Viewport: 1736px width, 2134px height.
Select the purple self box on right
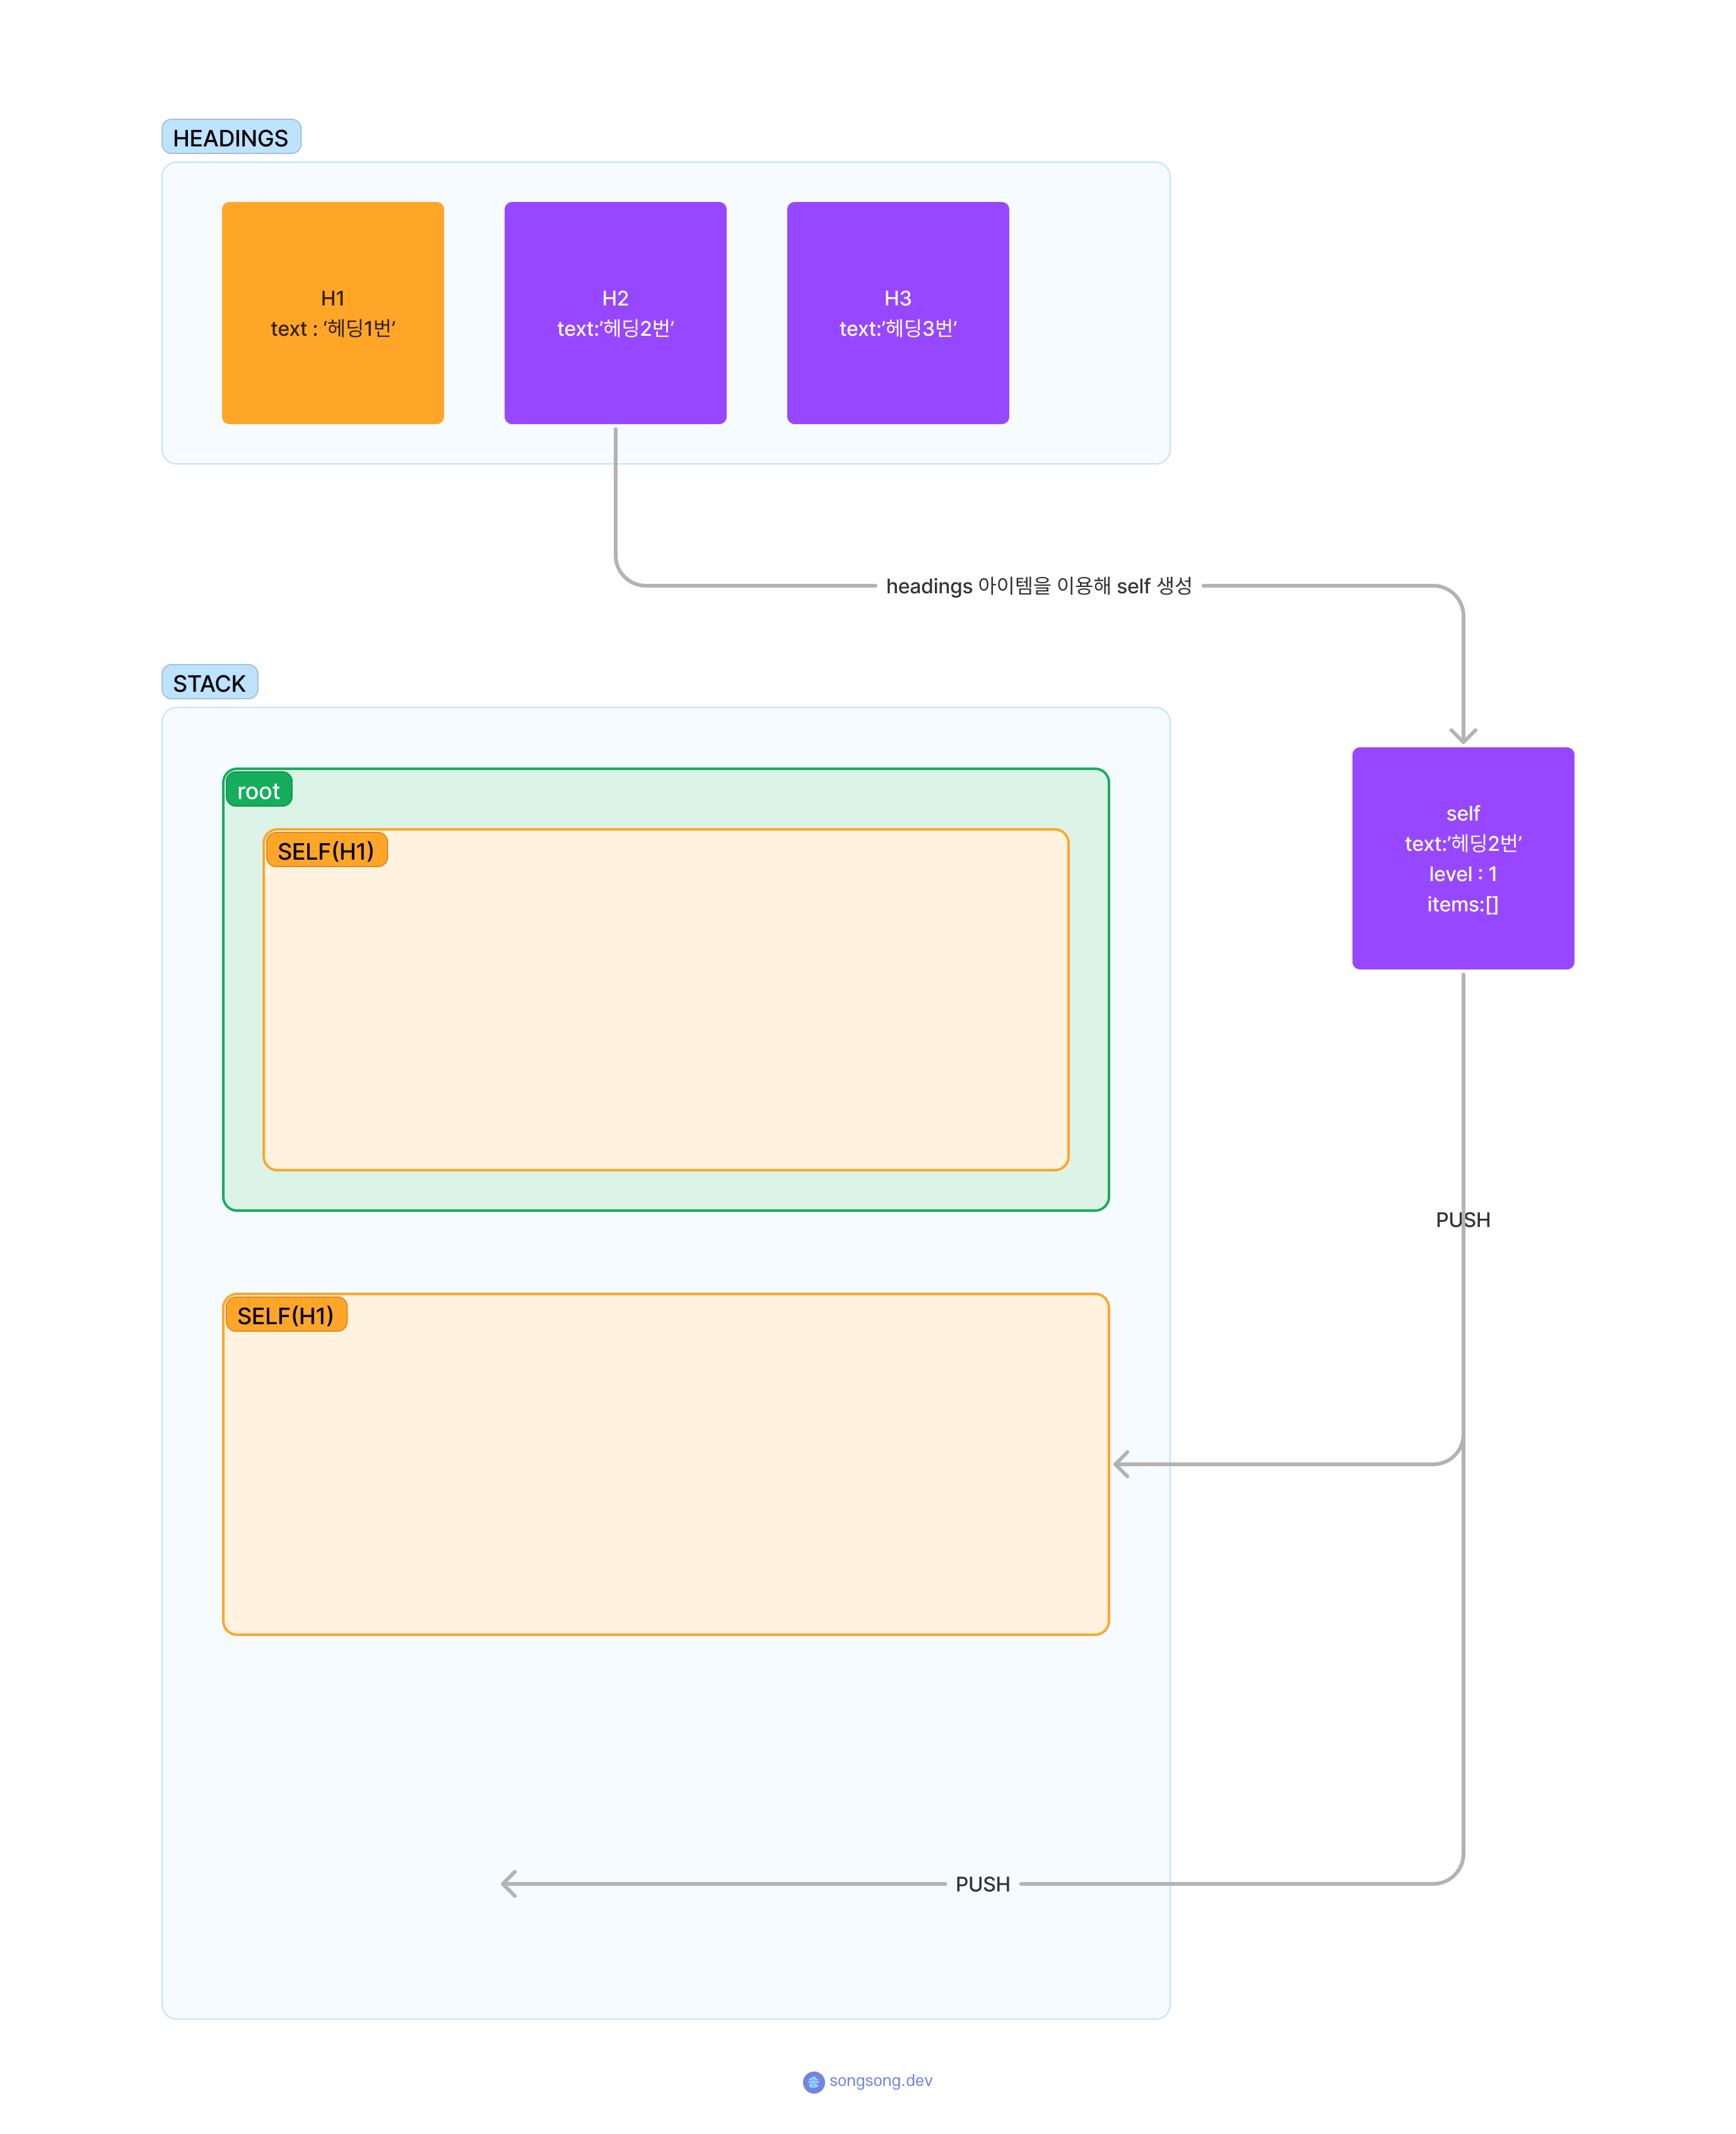[x=1462, y=857]
